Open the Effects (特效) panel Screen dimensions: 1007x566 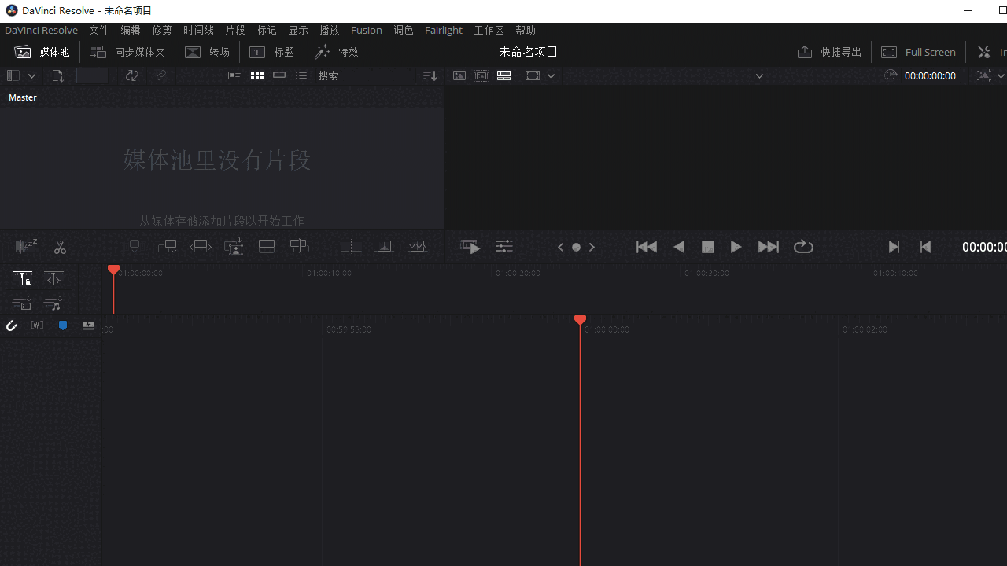[x=337, y=52]
